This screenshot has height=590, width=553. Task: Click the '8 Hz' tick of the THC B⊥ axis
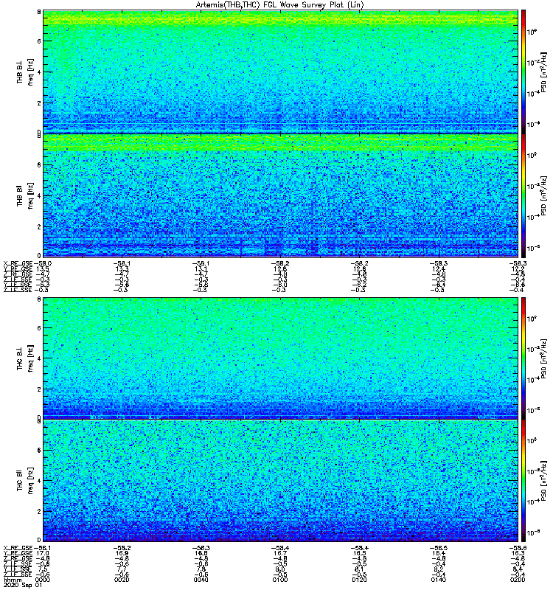click(x=39, y=299)
